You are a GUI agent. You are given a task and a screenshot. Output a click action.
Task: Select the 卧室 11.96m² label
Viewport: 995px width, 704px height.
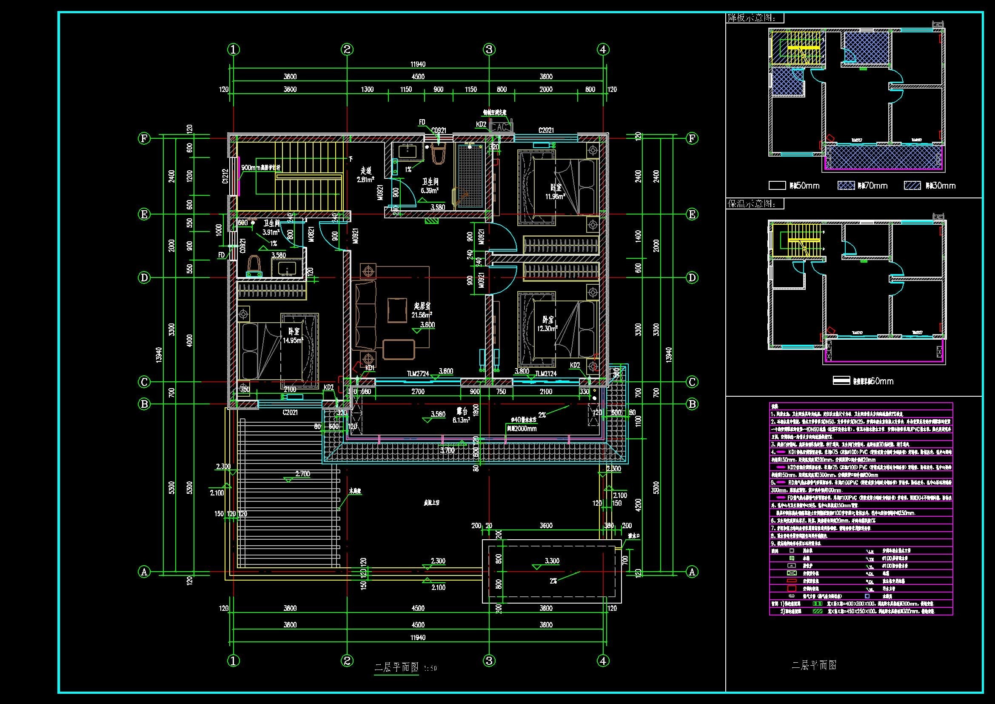click(555, 192)
